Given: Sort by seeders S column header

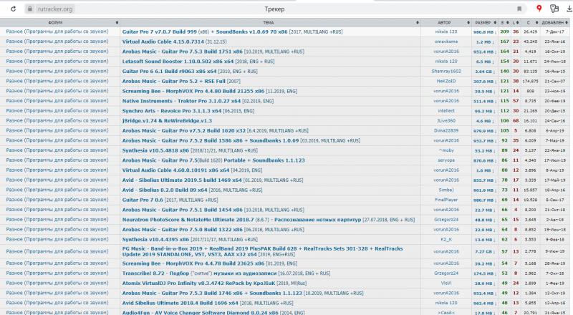Looking at the screenshot, I should click(503, 23).
